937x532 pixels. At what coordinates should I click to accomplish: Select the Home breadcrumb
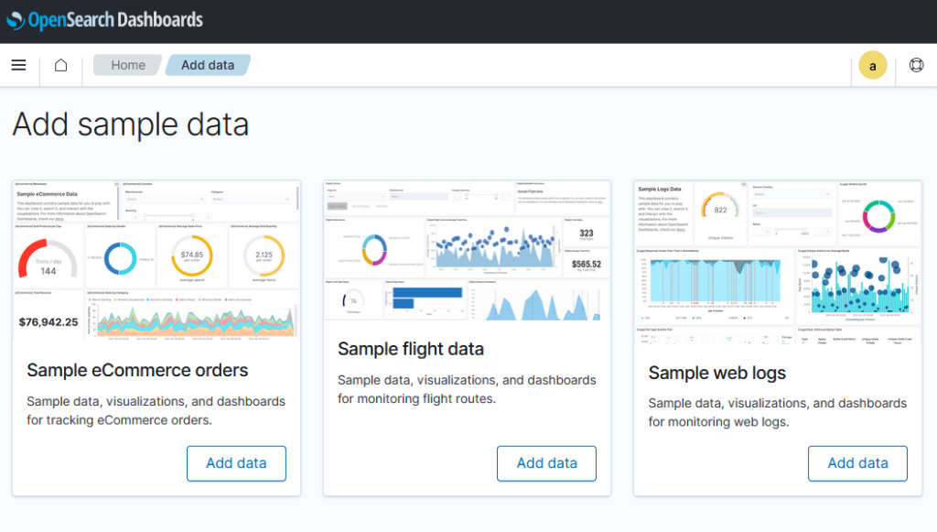[126, 64]
